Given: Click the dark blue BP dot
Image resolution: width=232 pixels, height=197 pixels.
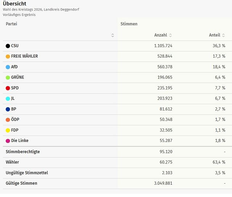Looking at the screenshot, I should pyautogui.click(x=8, y=109).
